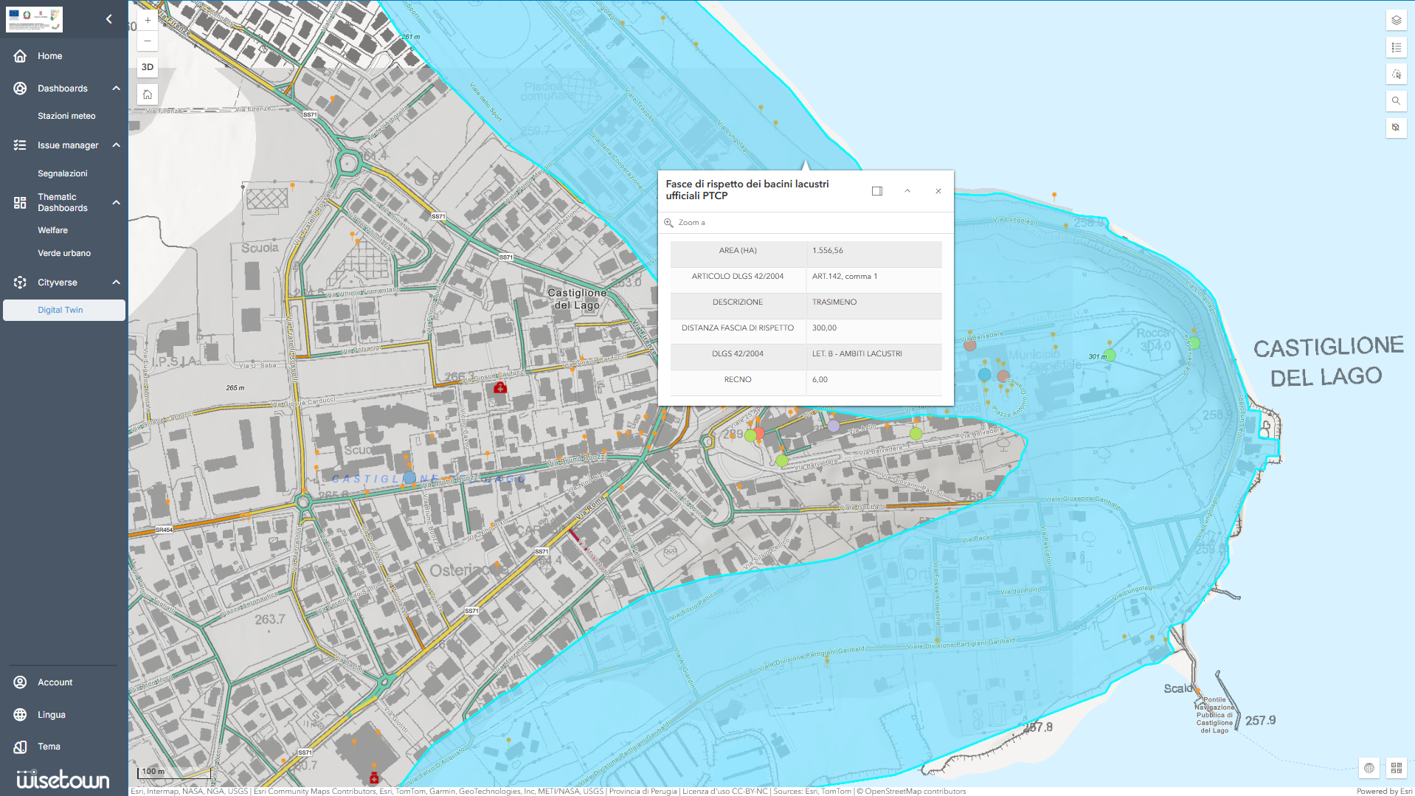Collapse the Dashboards menu section
1415x796 pixels.
coord(116,89)
